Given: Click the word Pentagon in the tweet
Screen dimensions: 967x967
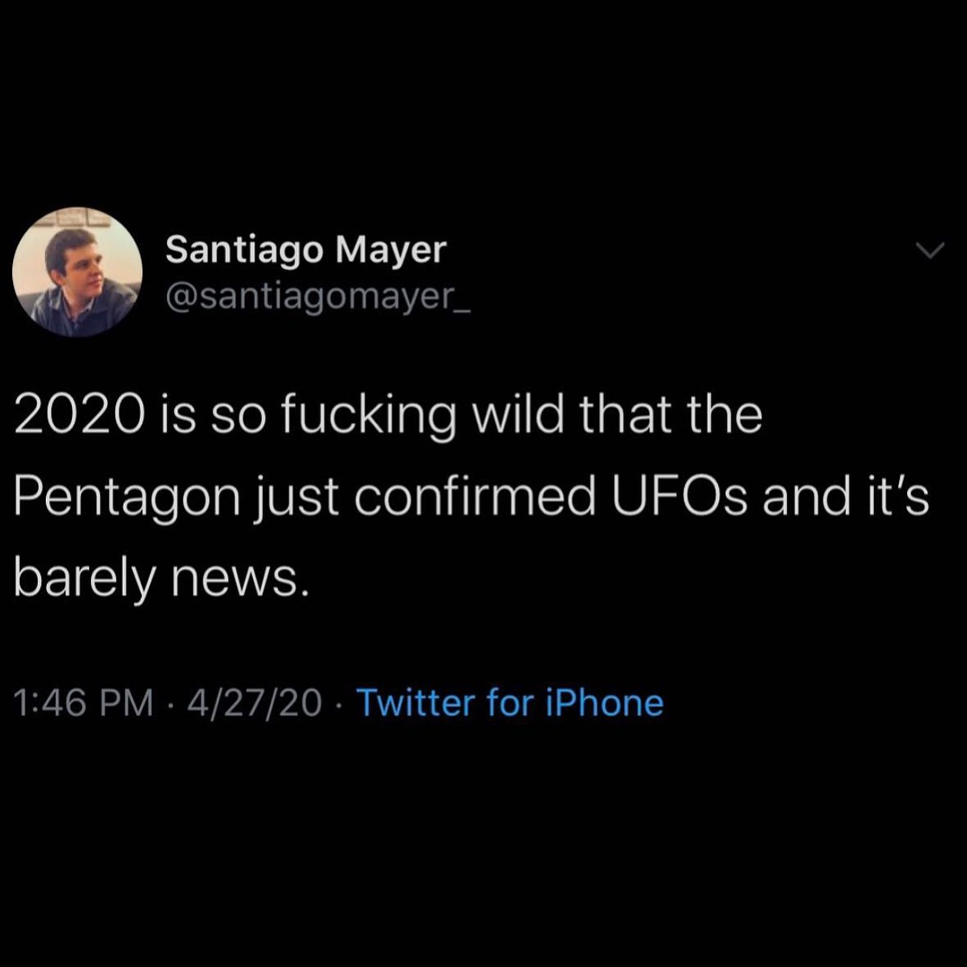Looking at the screenshot, I should point(126,497).
